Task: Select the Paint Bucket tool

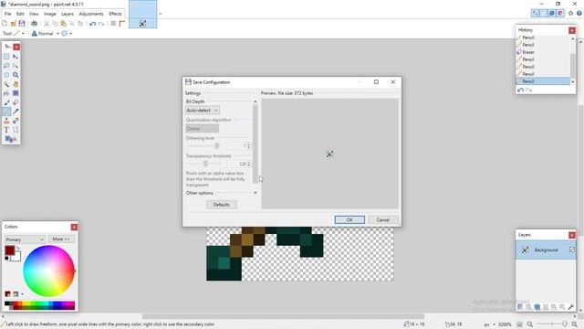Action: point(6,93)
